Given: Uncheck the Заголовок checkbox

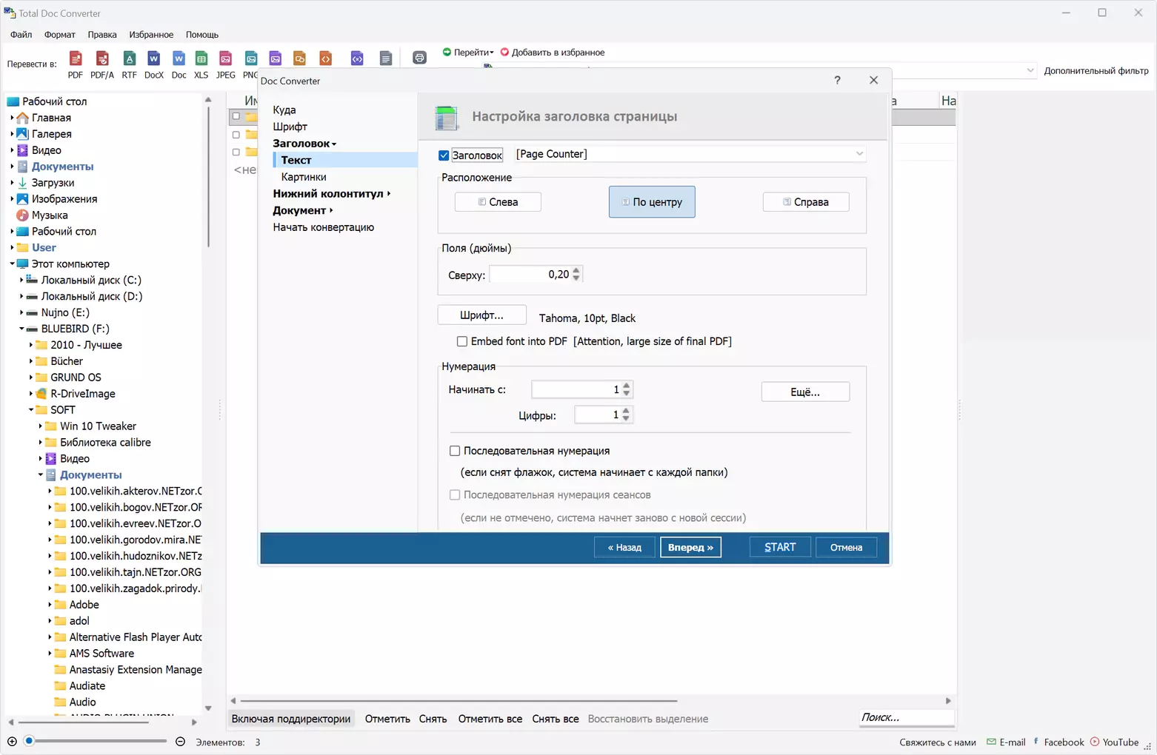Looking at the screenshot, I should pos(444,155).
